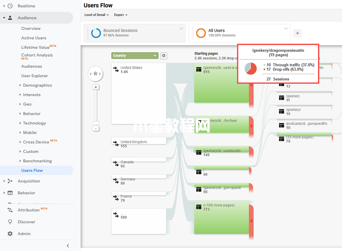Click the Discover lightbulb icon
The height and width of the screenshot is (251, 342).
[10, 222]
